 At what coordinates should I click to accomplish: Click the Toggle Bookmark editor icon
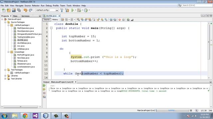pyautogui.click(x=106, y=20)
